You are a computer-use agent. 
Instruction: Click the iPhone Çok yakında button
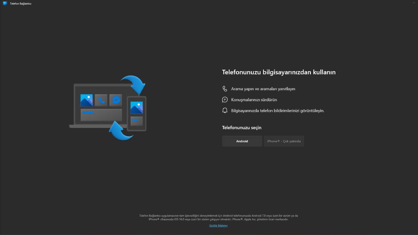tap(284, 141)
